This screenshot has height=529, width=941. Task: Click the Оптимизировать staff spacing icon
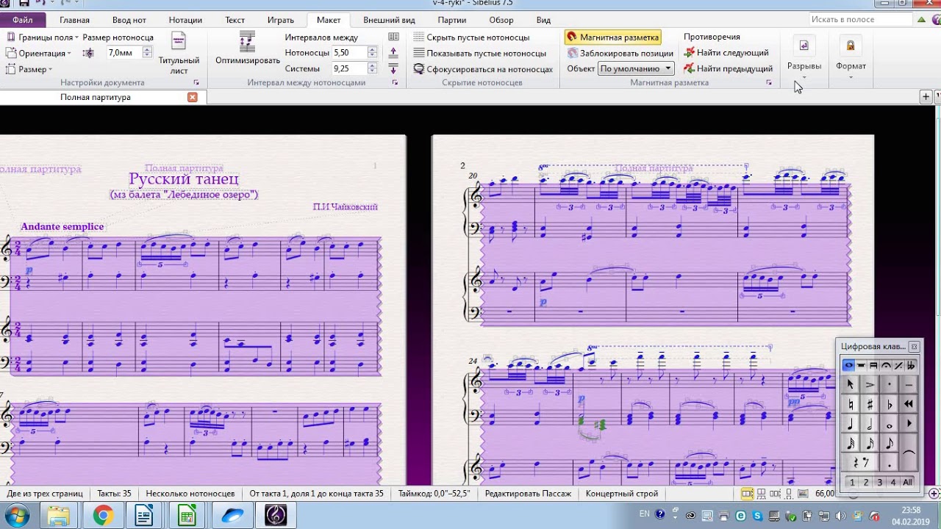(x=247, y=42)
